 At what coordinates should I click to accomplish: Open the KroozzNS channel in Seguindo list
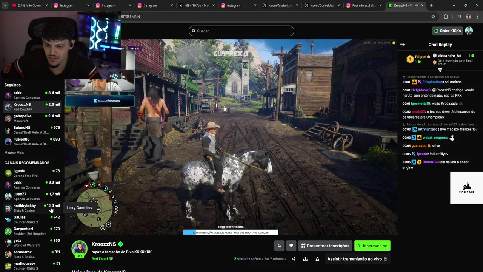point(32,107)
